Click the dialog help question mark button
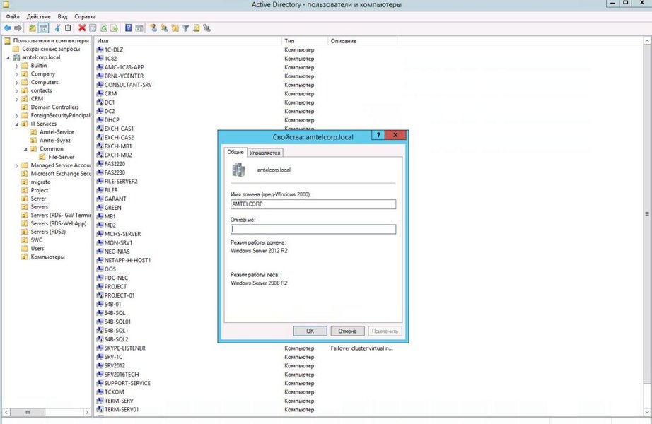The height and width of the screenshot is (424, 652). point(378,136)
